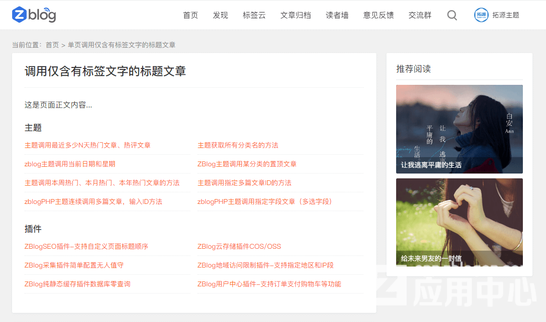Open the 首页 nav item

[x=190, y=15]
